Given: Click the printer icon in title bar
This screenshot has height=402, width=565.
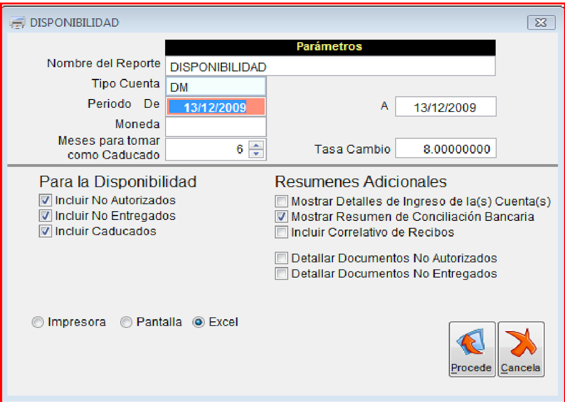Looking at the screenshot, I should [17, 23].
